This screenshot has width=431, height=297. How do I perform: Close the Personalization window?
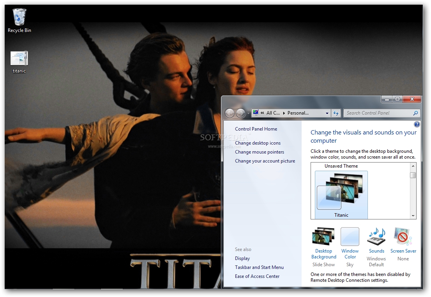tap(412, 99)
